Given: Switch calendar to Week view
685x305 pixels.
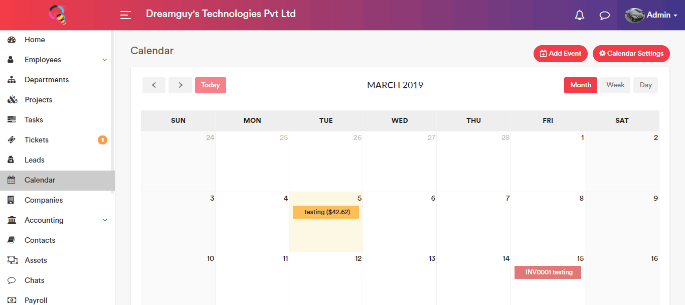Looking at the screenshot, I should (x=615, y=85).
